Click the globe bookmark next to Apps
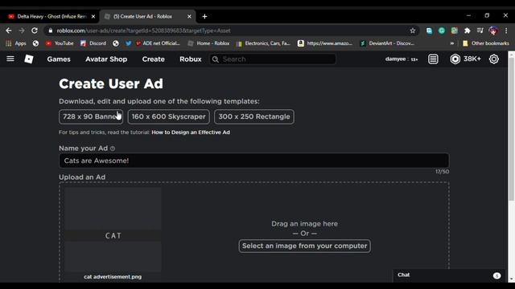 coord(35,43)
